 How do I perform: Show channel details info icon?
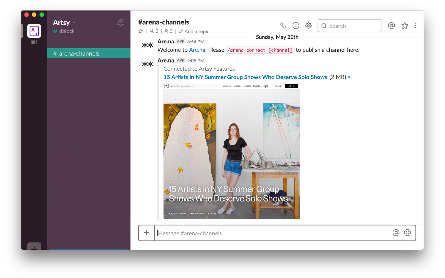click(296, 26)
